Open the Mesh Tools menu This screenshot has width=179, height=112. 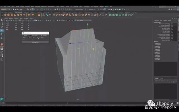point(44,6)
